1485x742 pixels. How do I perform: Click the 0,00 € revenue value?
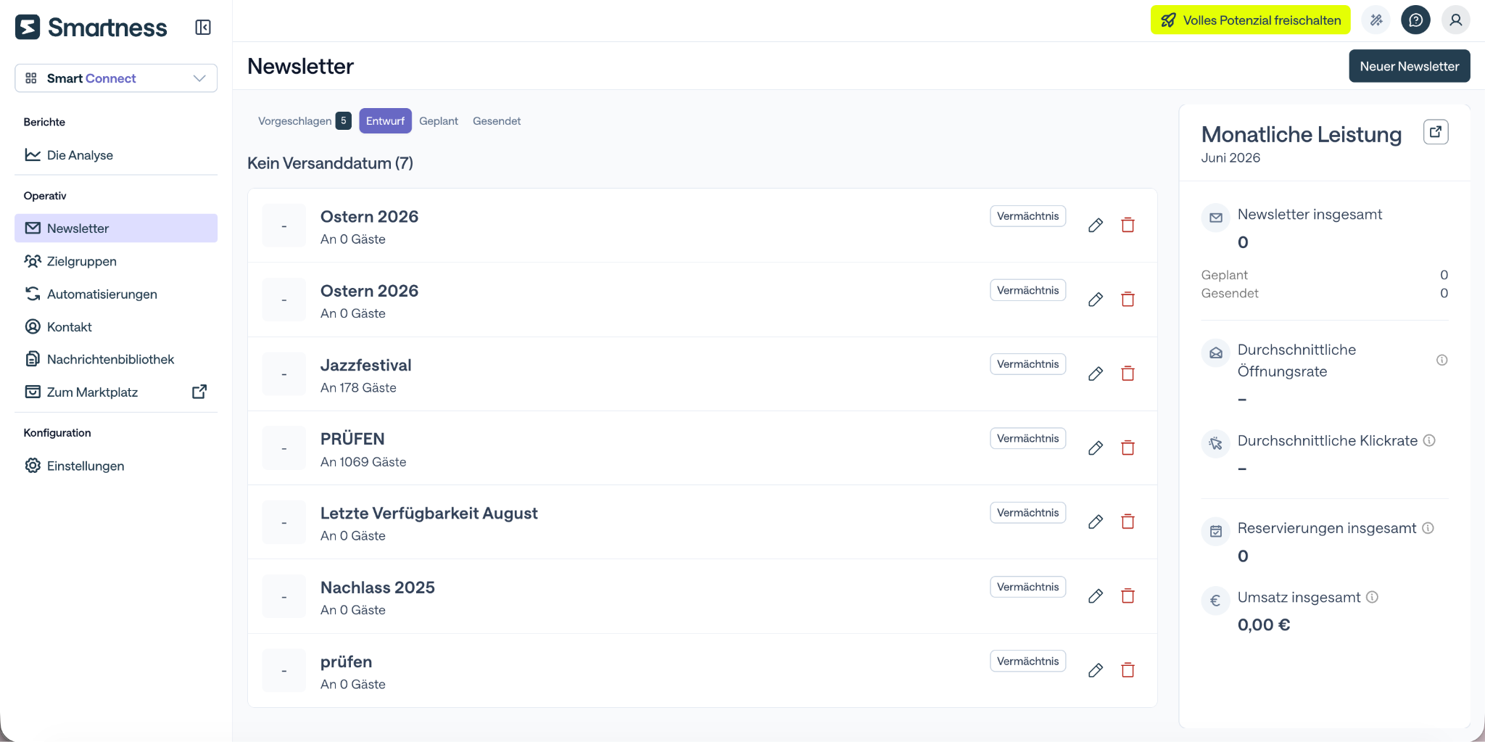coord(1264,625)
